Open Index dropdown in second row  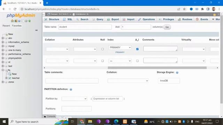[x=120, y=61]
